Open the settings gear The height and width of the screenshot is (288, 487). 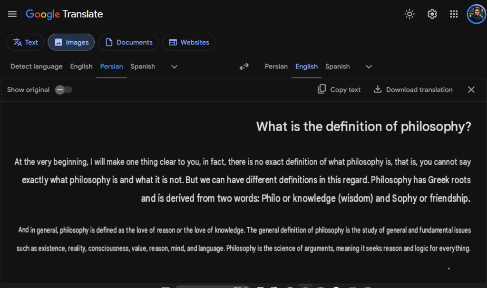tap(432, 14)
